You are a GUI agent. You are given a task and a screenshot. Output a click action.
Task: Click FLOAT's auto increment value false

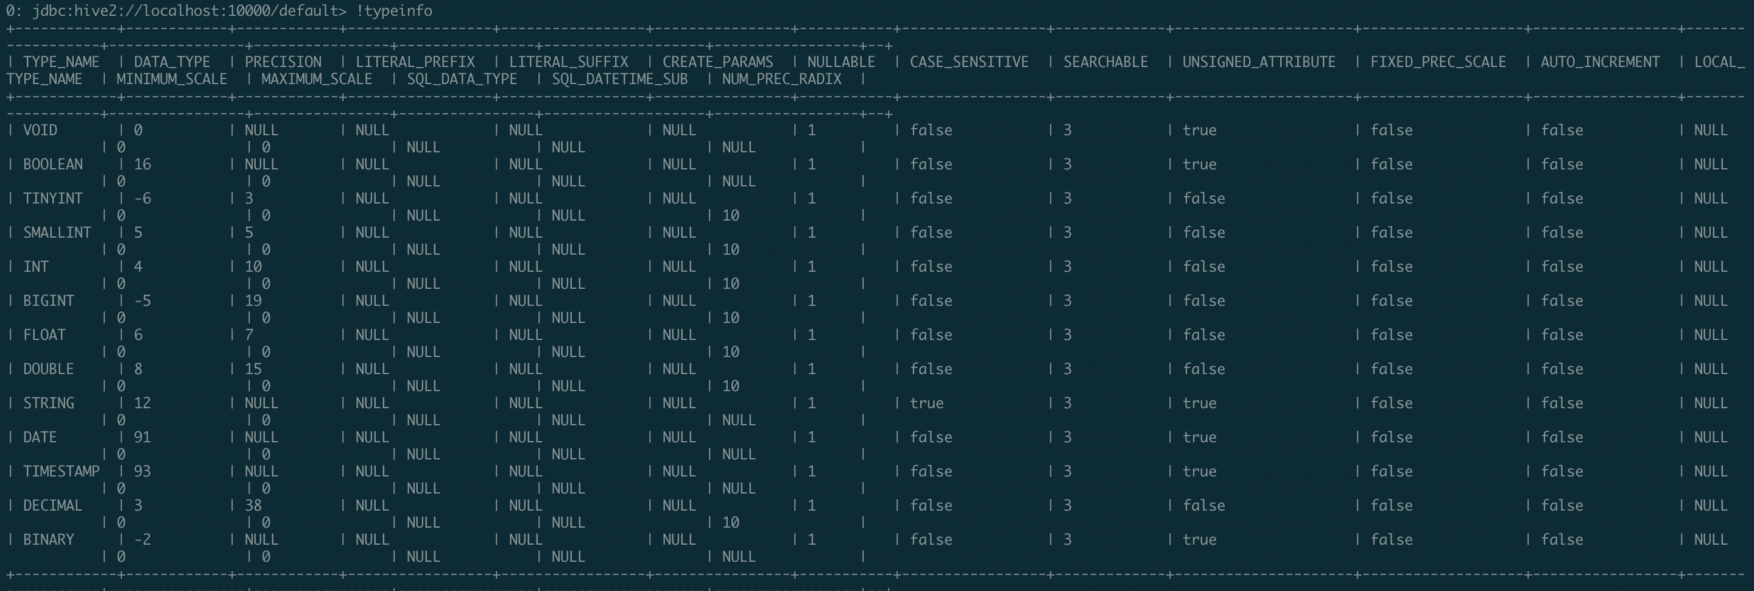[x=1562, y=334]
